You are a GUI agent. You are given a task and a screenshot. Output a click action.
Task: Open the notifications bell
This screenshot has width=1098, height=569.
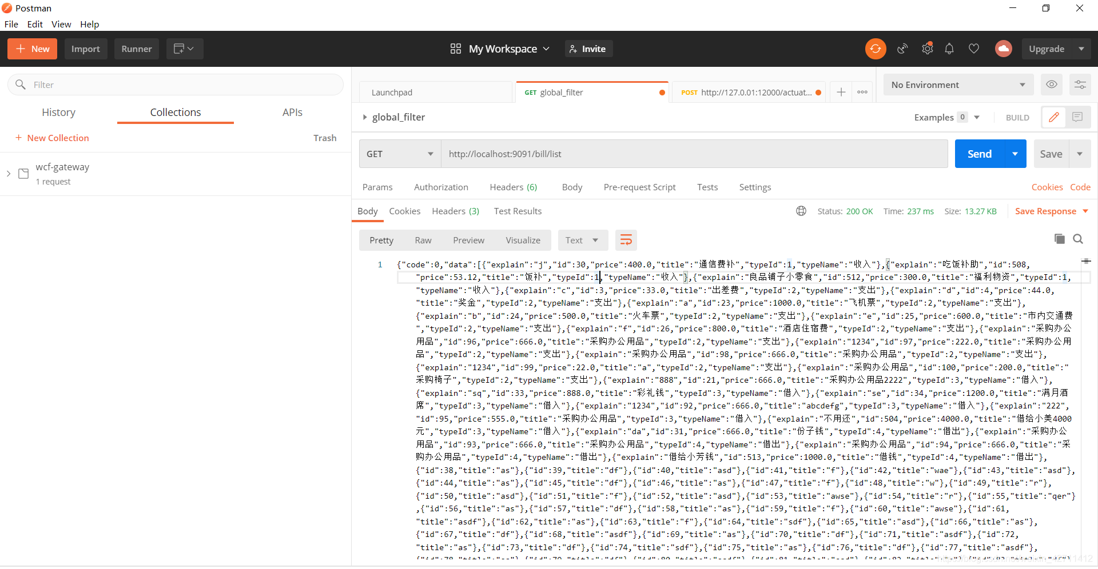(x=949, y=49)
